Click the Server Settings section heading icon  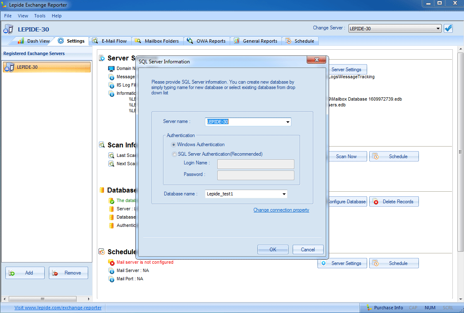[102, 58]
